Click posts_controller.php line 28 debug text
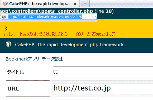This screenshot has width=153, height=100. coord(57,11)
